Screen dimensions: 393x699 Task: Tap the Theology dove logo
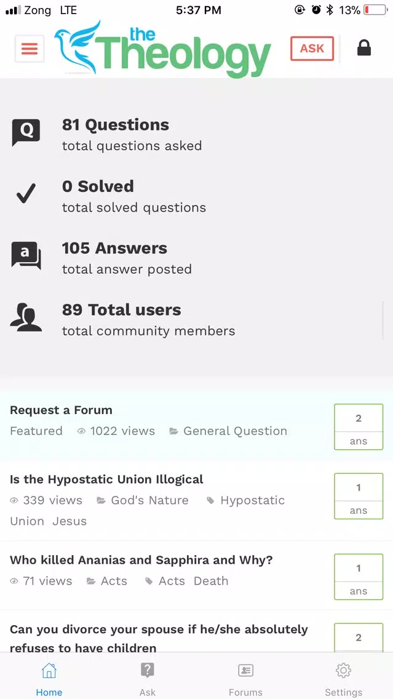click(x=162, y=49)
